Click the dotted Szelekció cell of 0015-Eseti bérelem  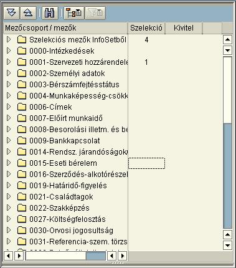point(146,163)
